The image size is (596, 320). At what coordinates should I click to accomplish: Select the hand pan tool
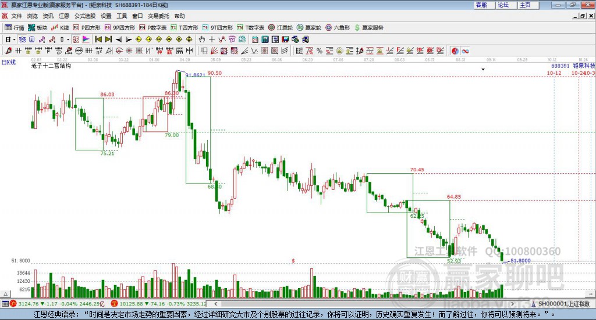(x=202, y=39)
